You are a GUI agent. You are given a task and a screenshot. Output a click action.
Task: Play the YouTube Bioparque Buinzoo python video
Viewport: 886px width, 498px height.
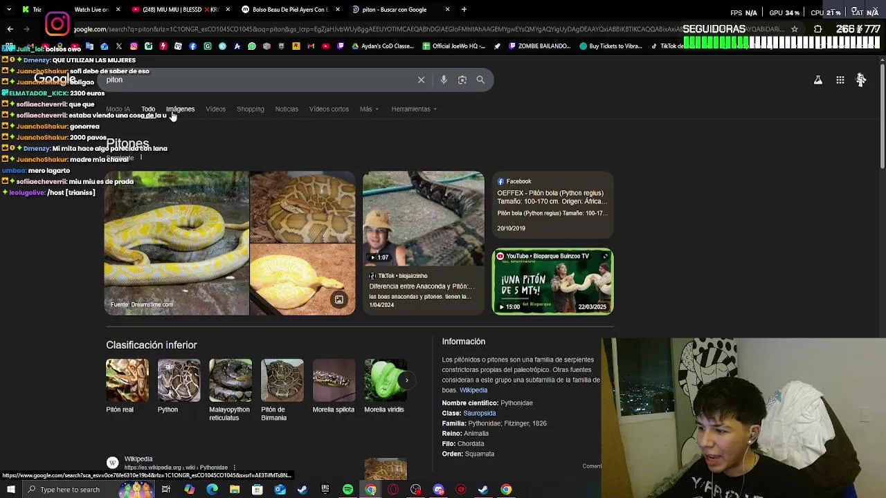tap(552, 282)
